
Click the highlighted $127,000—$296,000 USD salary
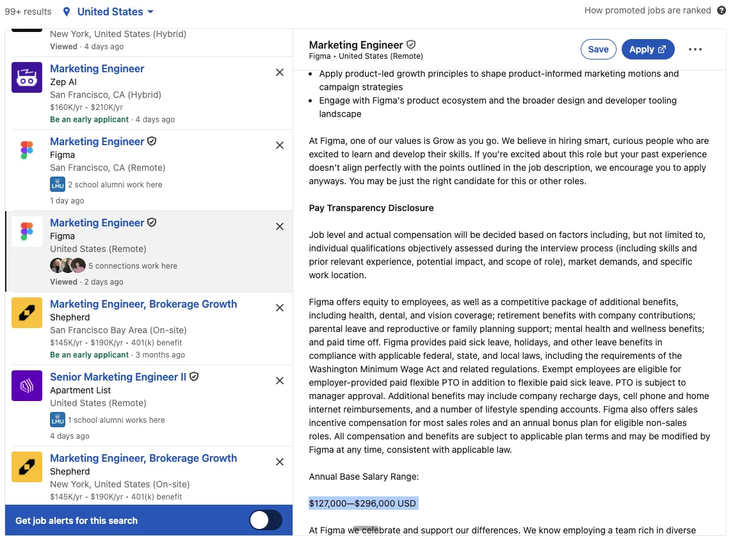pyautogui.click(x=362, y=503)
